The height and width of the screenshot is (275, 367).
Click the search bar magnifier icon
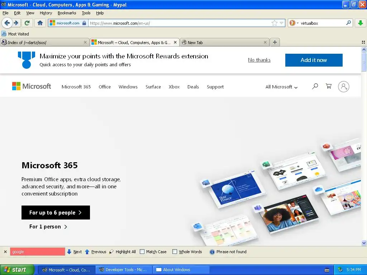[348, 23]
